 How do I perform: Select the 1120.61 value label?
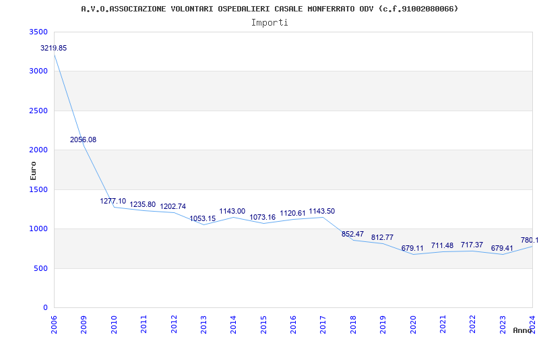point(292,213)
